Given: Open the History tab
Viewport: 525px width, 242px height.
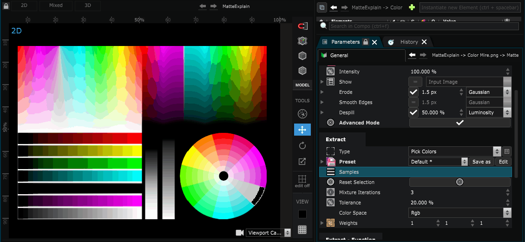Looking at the screenshot, I should [409, 42].
